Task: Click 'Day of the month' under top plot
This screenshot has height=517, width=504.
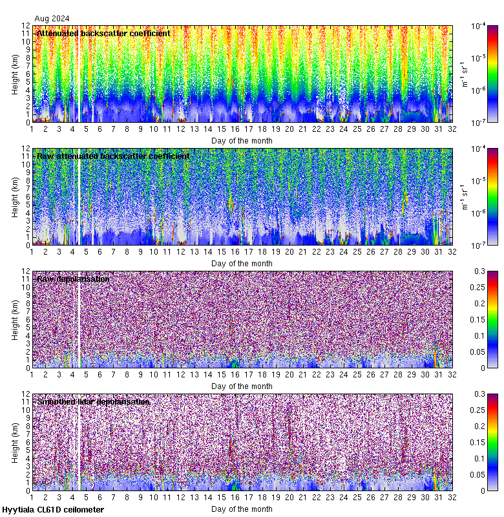Action: (x=242, y=140)
